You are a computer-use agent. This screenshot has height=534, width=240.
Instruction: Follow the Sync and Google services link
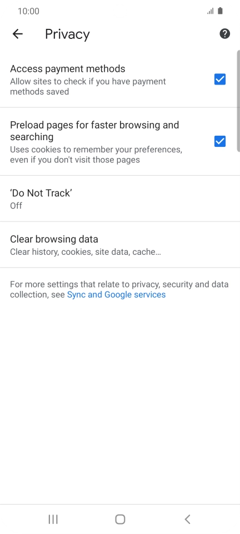point(116,295)
